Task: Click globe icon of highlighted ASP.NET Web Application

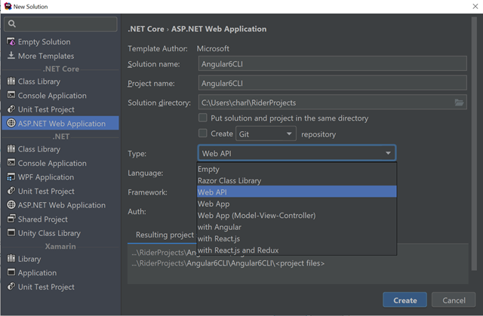Action: [11, 123]
